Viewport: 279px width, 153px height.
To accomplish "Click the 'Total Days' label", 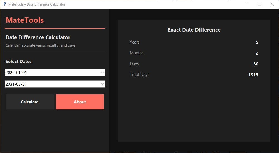I will coord(139,75).
